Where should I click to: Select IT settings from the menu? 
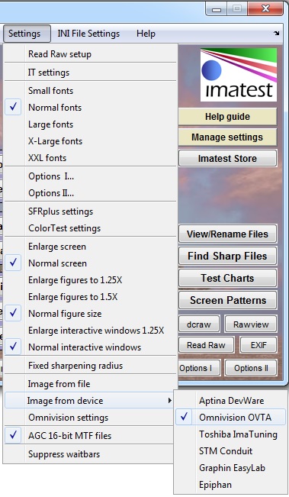pyautogui.click(x=90, y=73)
